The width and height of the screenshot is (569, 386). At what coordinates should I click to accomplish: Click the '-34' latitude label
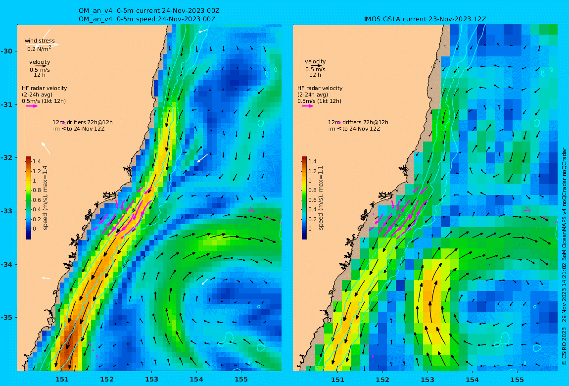(x=7, y=264)
